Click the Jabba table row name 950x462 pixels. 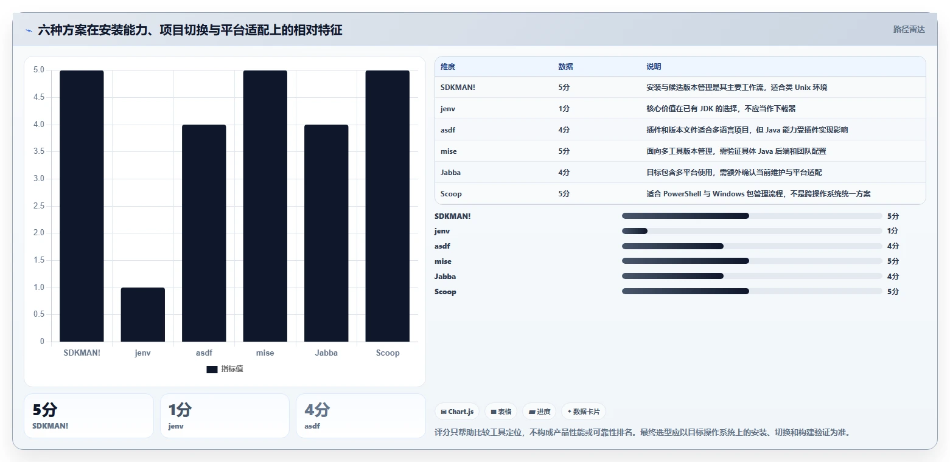coord(451,173)
